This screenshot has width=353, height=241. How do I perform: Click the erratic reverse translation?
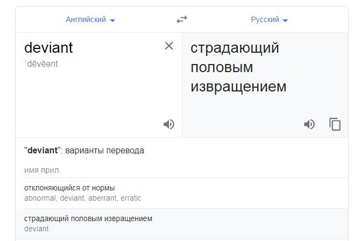pyautogui.click(x=130, y=198)
